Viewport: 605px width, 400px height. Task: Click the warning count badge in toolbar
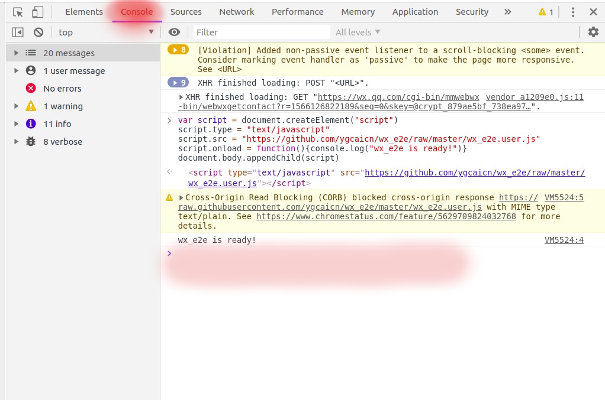546,12
